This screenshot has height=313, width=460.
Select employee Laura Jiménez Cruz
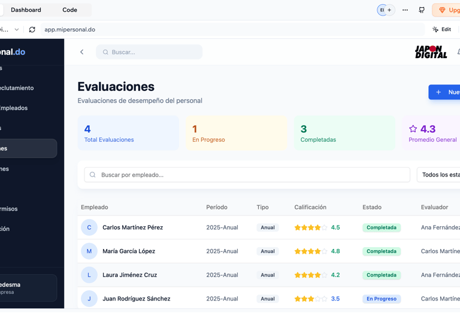[x=129, y=275]
